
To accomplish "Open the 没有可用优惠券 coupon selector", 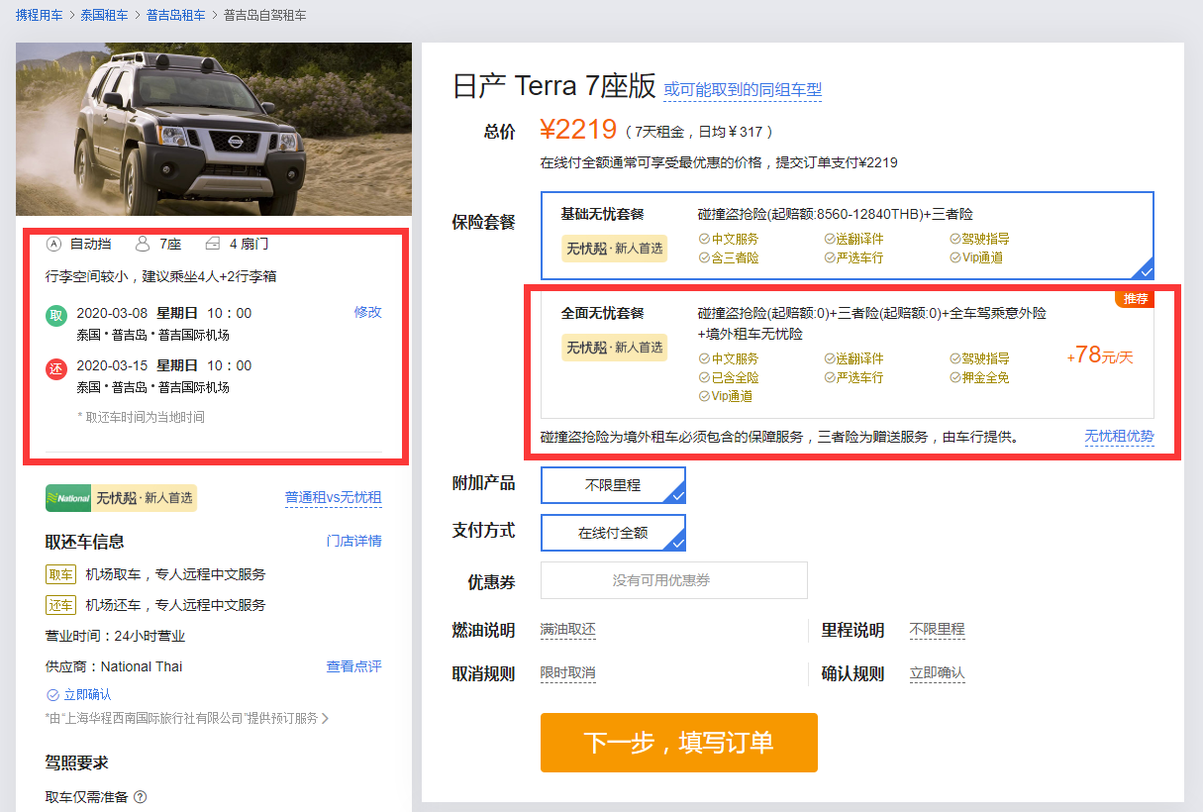I will (x=673, y=580).
